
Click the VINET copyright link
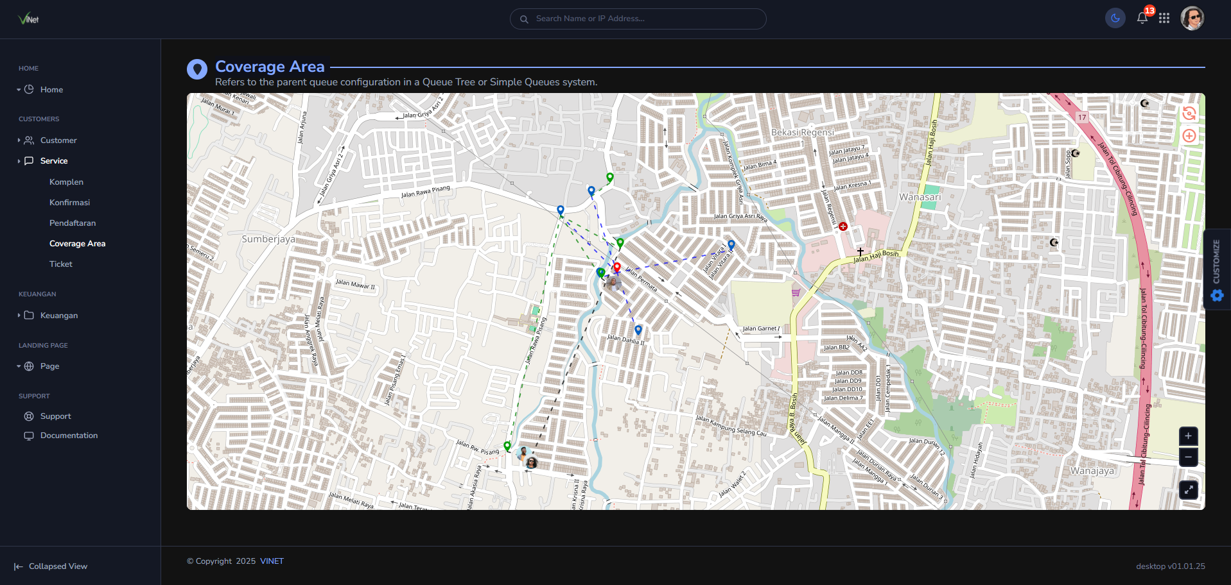pos(272,561)
